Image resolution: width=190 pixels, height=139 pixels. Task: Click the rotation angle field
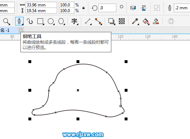click(107, 8)
